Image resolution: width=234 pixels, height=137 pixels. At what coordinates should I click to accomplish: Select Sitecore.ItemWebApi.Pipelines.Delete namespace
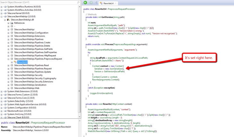(32, 46)
